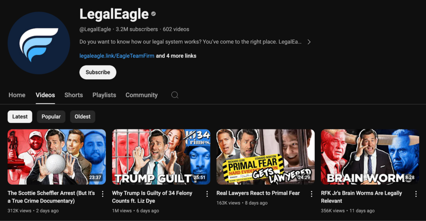Select the Popular sort filter chip
This screenshot has width=426, height=221.
pyautogui.click(x=51, y=117)
